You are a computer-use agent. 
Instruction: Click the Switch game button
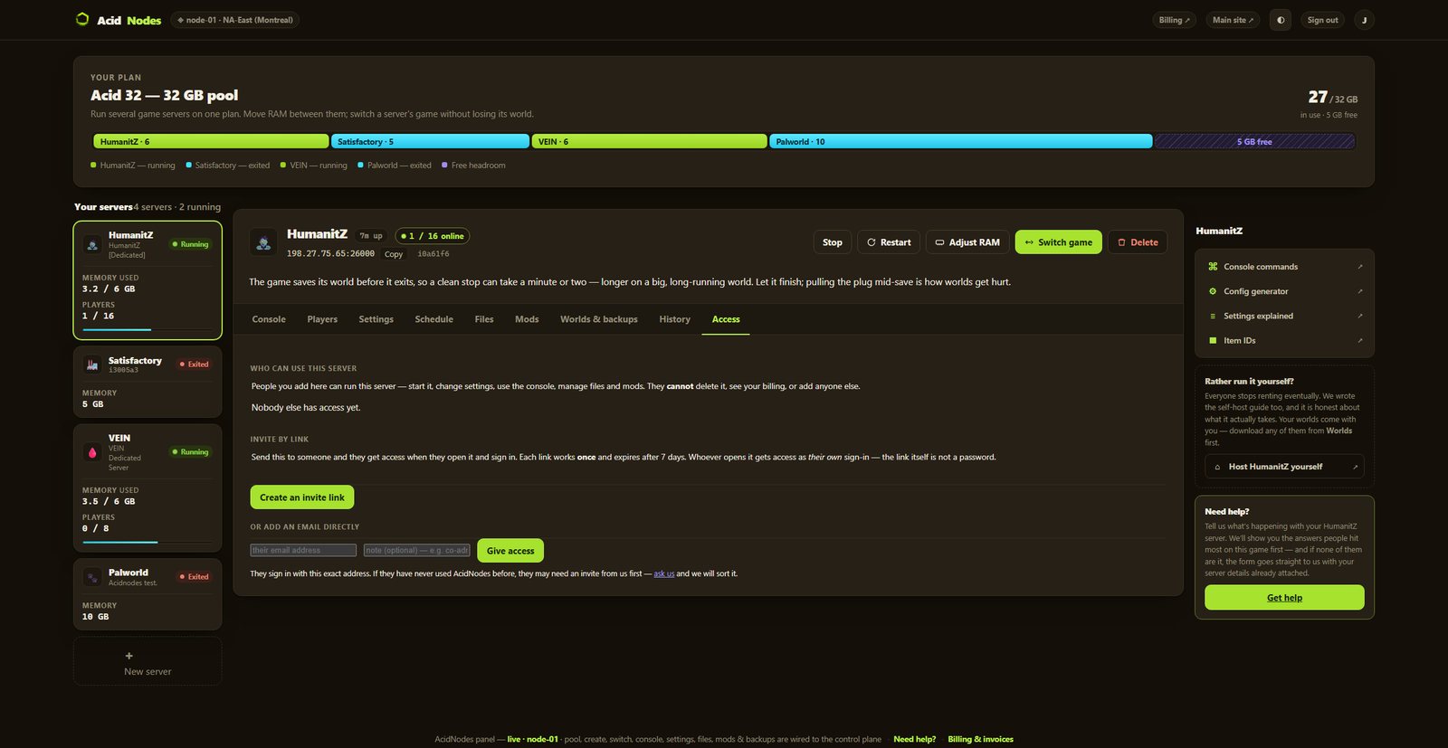(x=1059, y=242)
